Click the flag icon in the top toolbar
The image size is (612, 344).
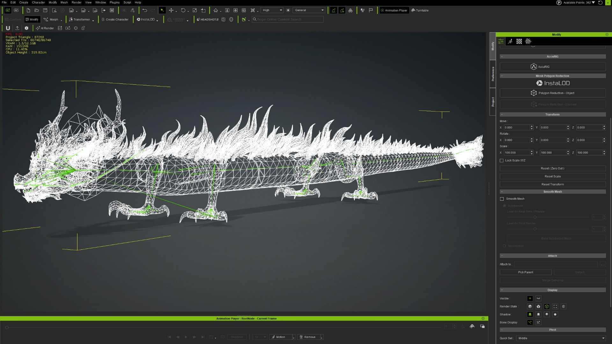click(371, 10)
